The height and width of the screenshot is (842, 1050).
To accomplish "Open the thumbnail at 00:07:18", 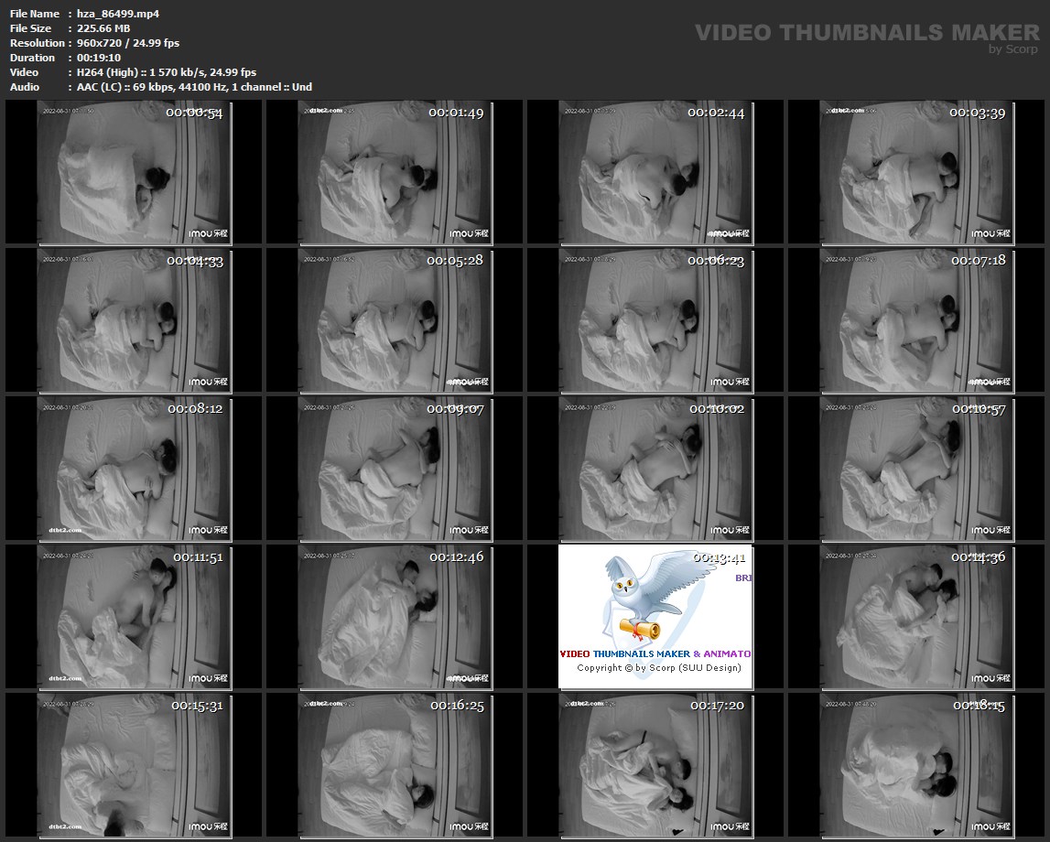I will pos(916,319).
